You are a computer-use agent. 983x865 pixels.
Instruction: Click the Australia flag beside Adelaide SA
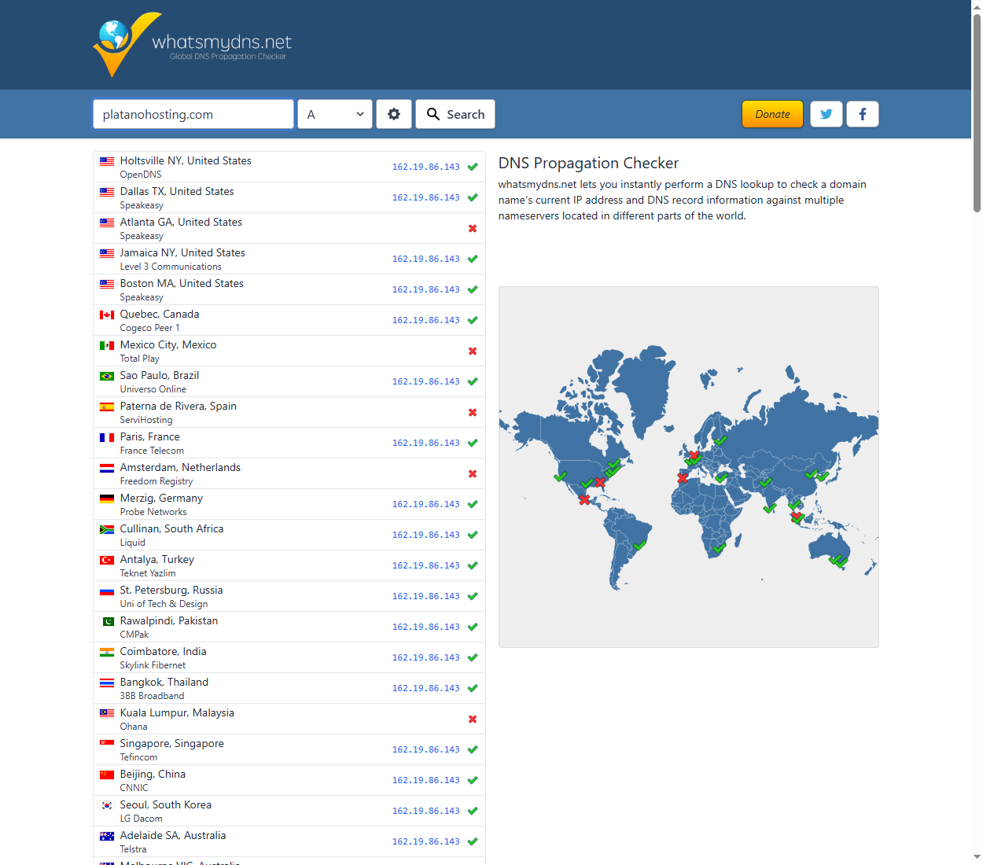pos(107,836)
